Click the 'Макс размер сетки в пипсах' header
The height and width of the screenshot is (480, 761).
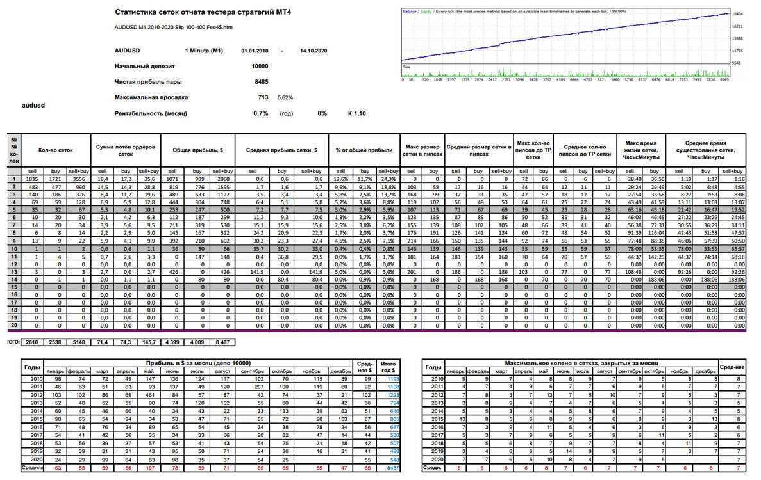point(422,150)
